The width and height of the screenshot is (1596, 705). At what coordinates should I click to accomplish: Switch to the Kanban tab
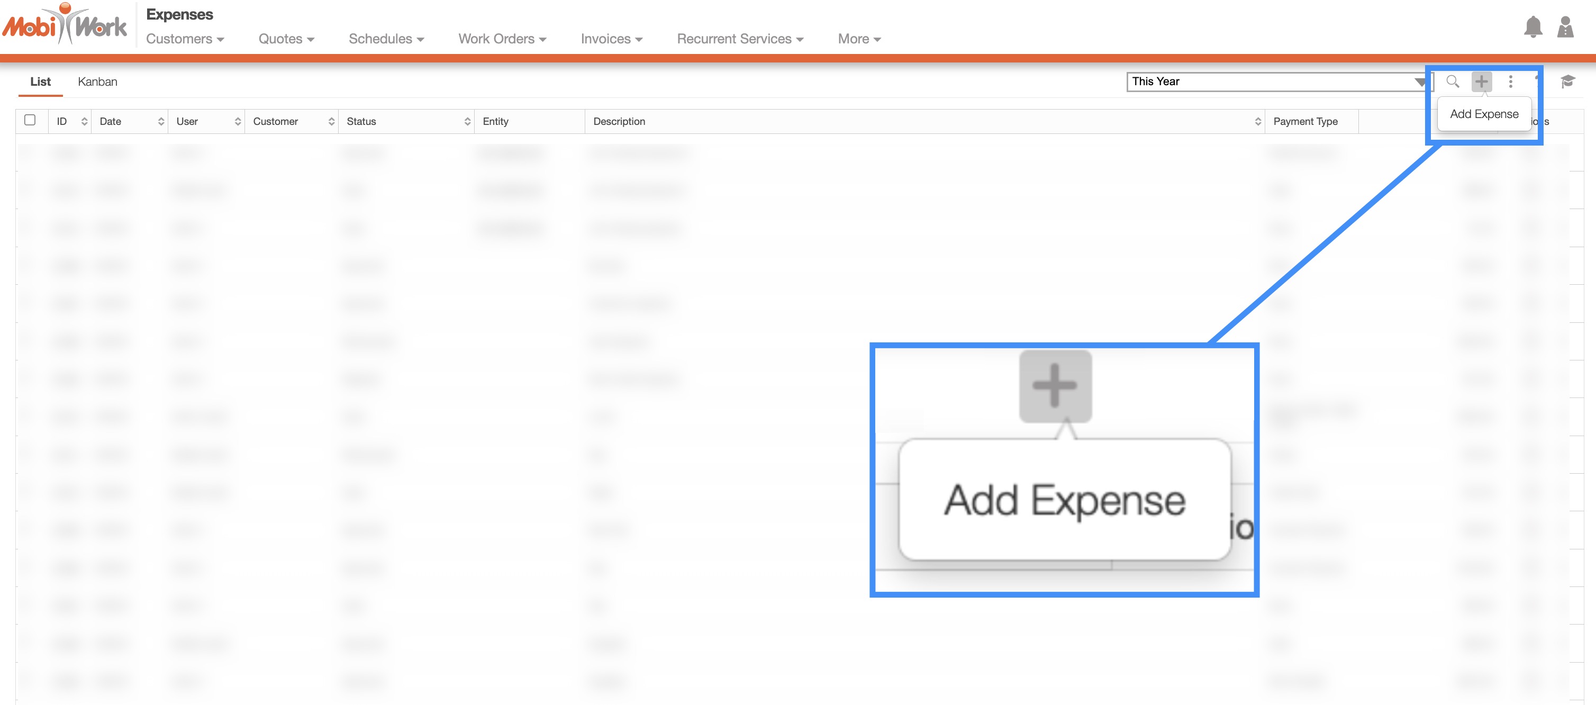97,82
